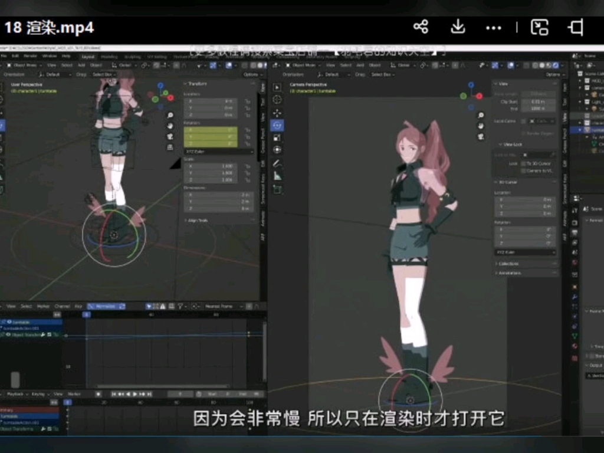Click the pan hand icon in the right viewport
The image size is (604, 453).
(481, 126)
